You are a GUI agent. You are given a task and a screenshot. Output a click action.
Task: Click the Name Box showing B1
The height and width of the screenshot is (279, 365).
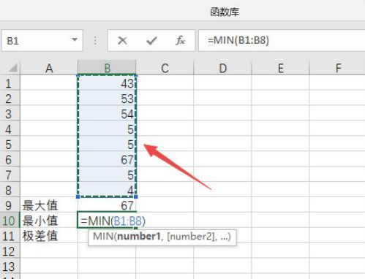click(42, 40)
